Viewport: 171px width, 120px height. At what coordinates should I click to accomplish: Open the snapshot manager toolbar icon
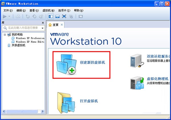pos(41,16)
